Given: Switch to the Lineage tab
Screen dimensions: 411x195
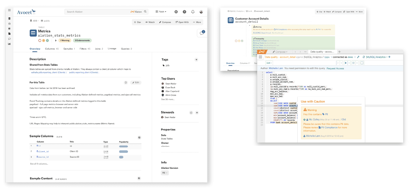Looking at the screenshot, I should pyautogui.click(x=112, y=49).
